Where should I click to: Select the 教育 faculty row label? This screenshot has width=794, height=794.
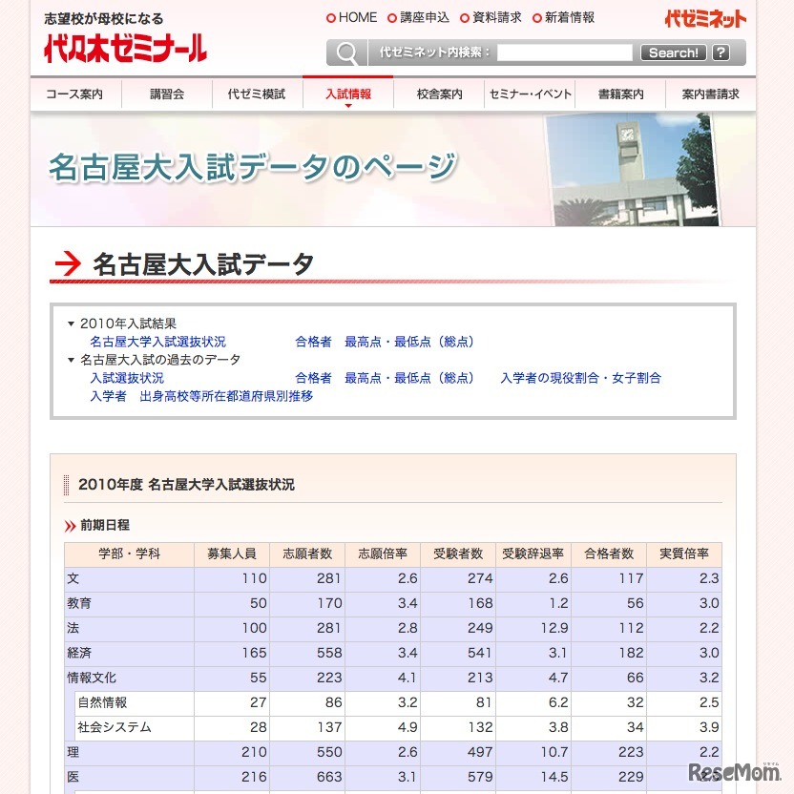click(79, 603)
